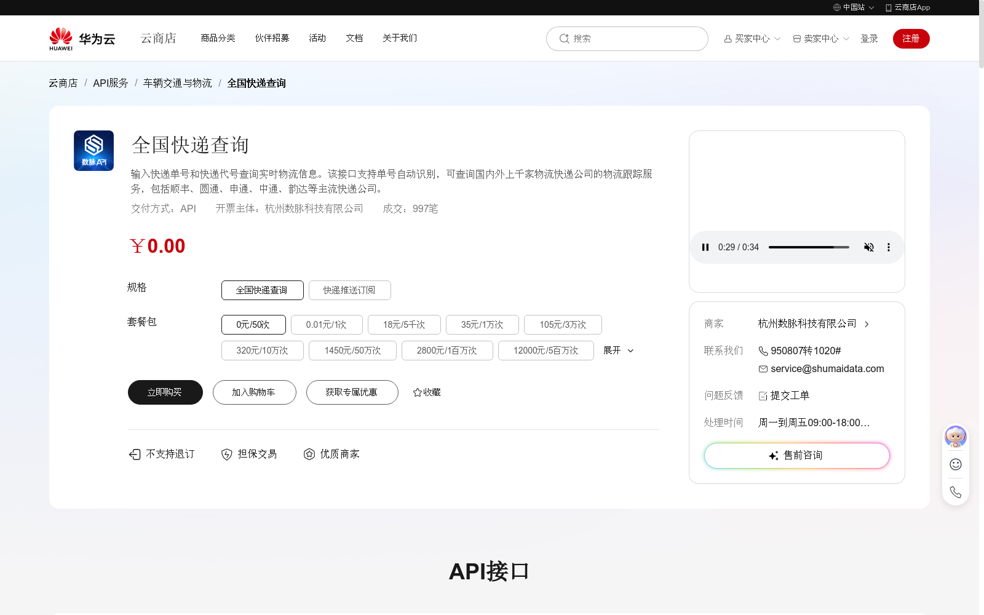The image size is (984, 615).
Task: Select 快递推送订阅 specification option
Action: [x=350, y=290]
